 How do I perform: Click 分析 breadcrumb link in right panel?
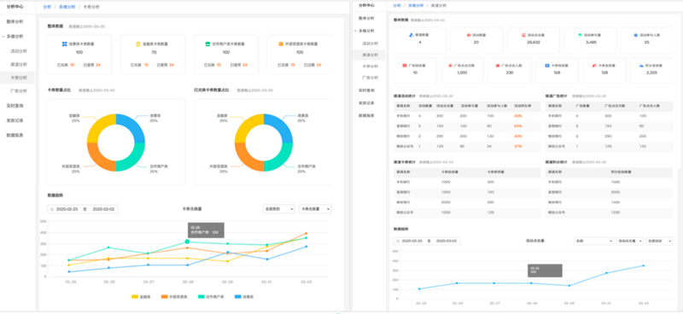pos(397,6)
